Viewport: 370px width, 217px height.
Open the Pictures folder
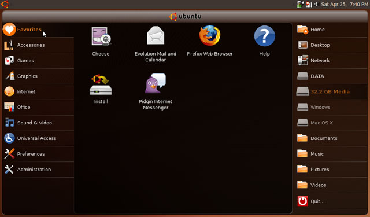tap(331, 170)
